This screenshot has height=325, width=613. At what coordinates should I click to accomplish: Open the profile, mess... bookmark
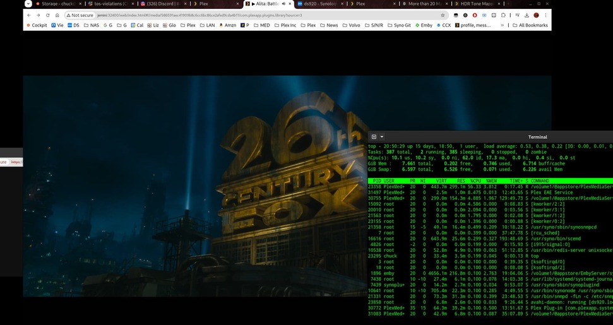point(473,25)
